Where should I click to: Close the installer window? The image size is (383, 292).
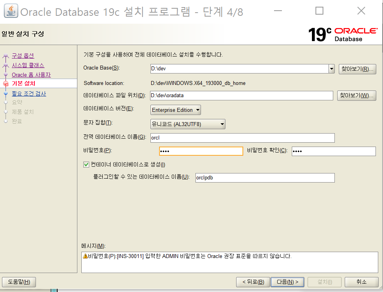361,11
